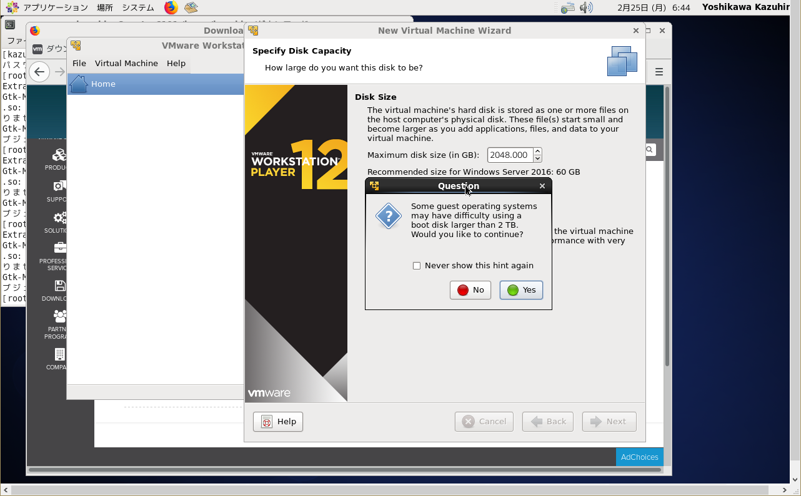This screenshot has width=801, height=496.
Task: Open the File menu in VMware Workstation
Action: (79, 64)
